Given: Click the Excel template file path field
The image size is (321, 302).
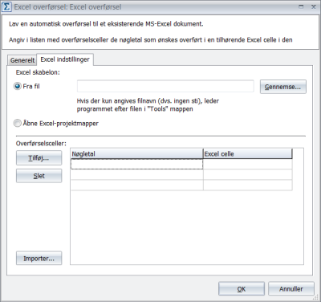Looking at the screenshot, I should pos(165,87).
